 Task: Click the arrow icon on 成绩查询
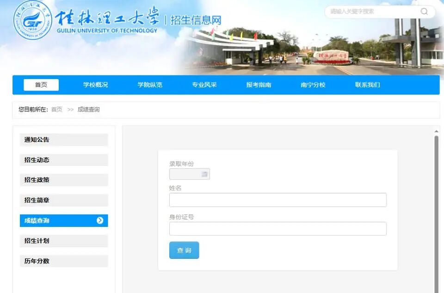pos(100,220)
